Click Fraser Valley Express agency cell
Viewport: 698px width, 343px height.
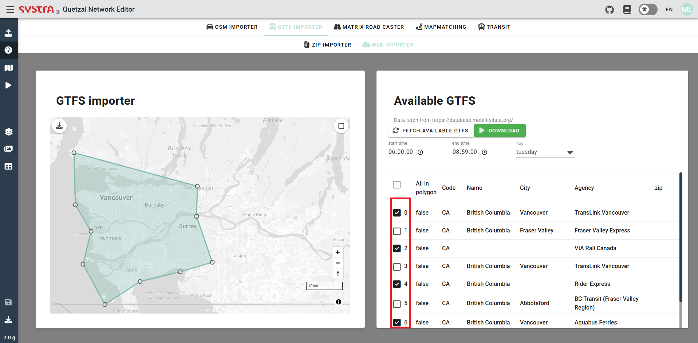602,230
